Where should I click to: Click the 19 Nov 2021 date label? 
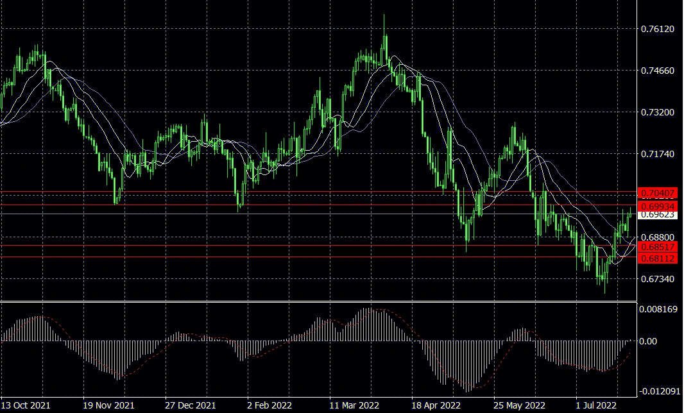(108, 405)
